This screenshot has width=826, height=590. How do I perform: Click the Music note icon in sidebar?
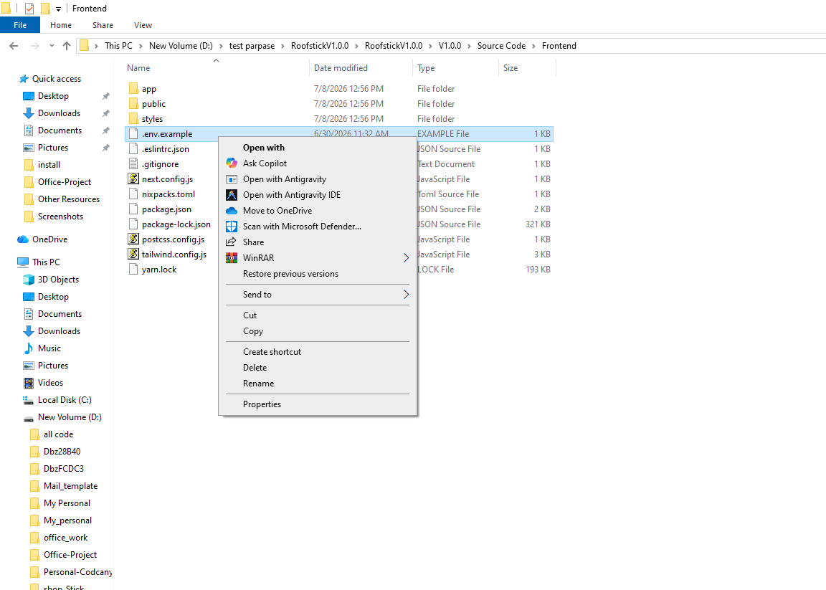[29, 348]
